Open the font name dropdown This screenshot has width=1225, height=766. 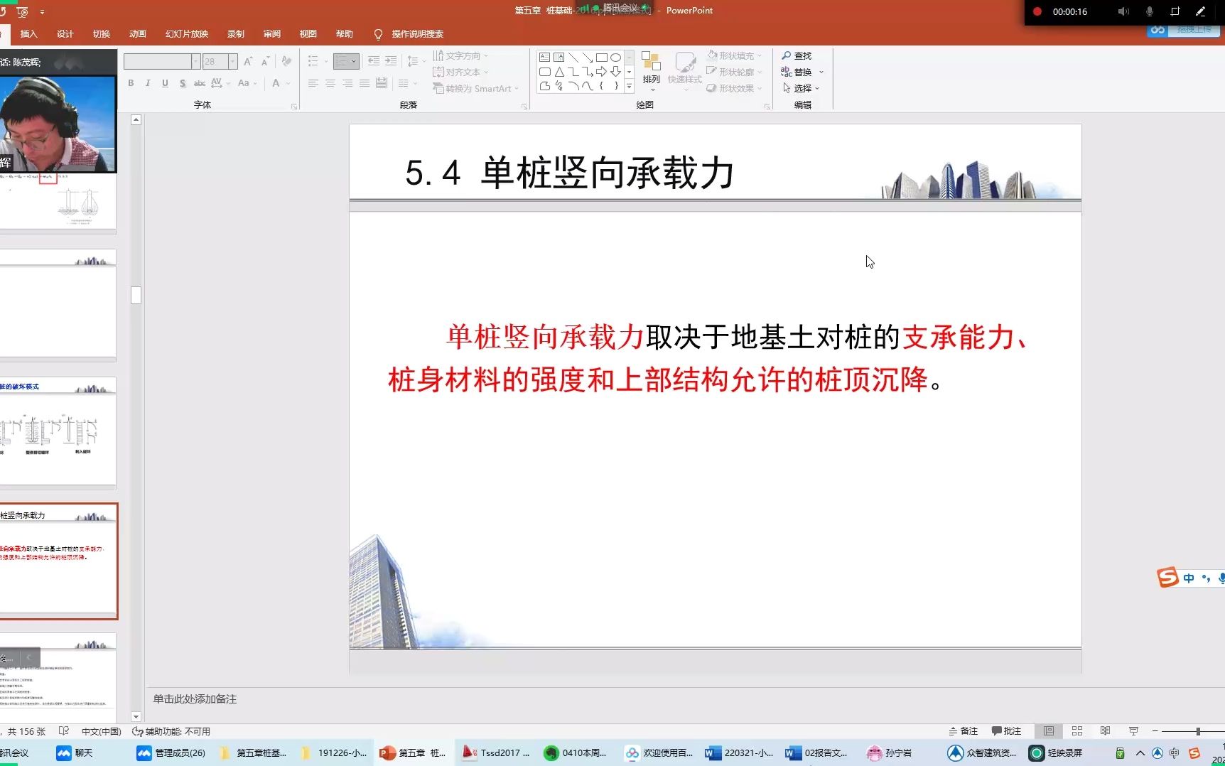[195, 62]
